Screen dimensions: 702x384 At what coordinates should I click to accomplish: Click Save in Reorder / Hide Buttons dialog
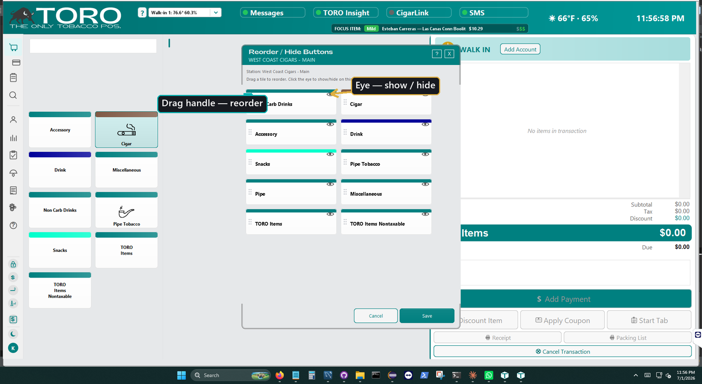pyautogui.click(x=427, y=316)
